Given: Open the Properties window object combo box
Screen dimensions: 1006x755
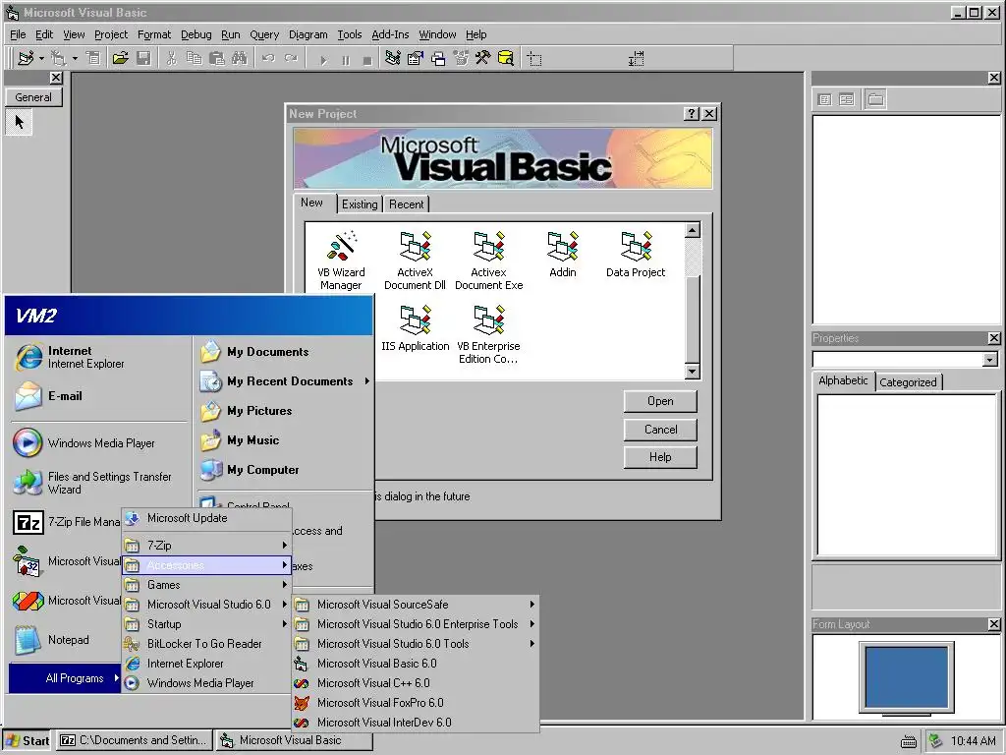Looking at the screenshot, I should pyautogui.click(x=906, y=360).
